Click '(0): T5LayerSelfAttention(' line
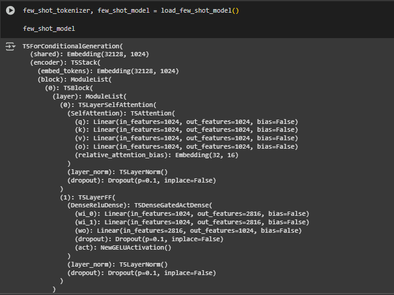The height and width of the screenshot is (295, 394). (x=108, y=105)
